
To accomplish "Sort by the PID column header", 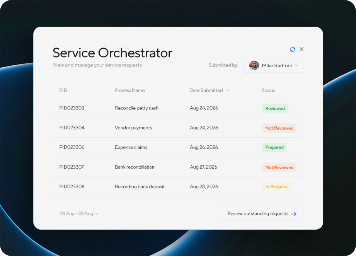I will 63,90.
